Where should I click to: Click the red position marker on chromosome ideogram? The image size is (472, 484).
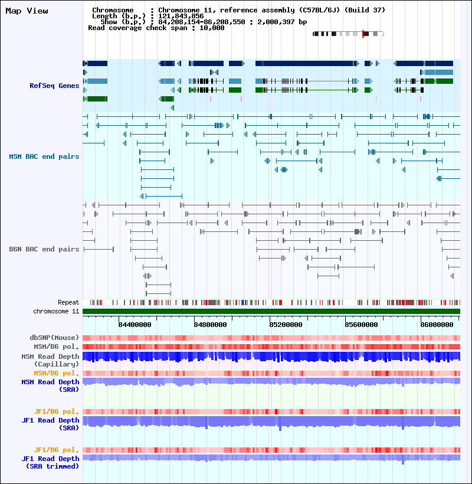coord(363,34)
